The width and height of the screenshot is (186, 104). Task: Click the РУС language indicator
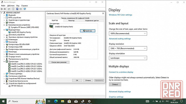click(167, 101)
